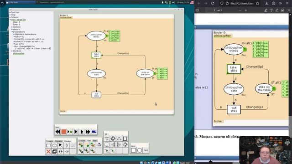Select the create place ellipse tool
Viewport: 292px width, 164px height.
[55, 145]
